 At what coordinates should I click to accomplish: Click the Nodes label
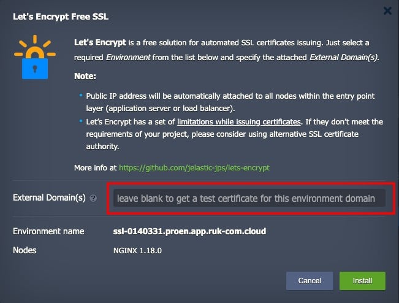[x=25, y=250]
